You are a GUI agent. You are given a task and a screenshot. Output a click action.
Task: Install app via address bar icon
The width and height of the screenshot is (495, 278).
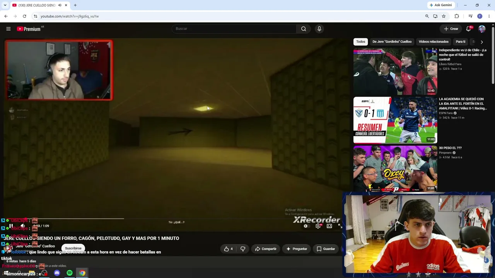pyautogui.click(x=435, y=16)
